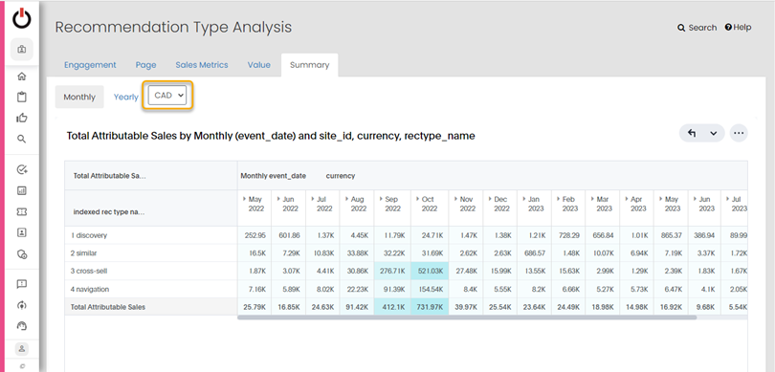This screenshot has height=372, width=775.
Task: Click the ticket icon in sidebar
Action: 22,211
